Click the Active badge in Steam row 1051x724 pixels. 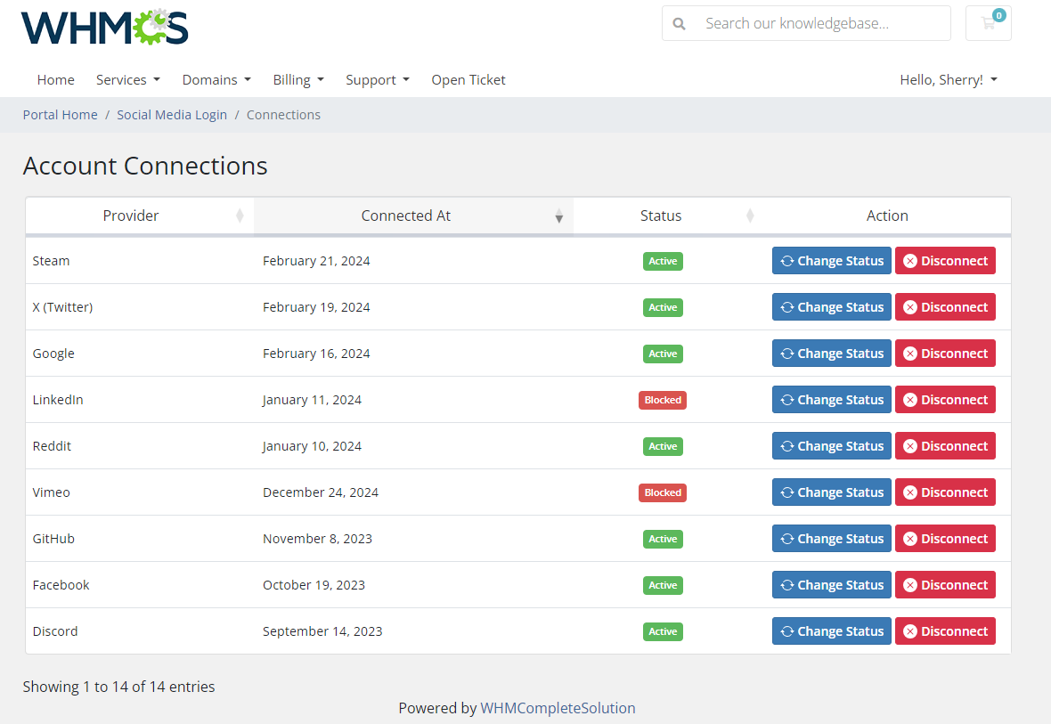tap(663, 262)
